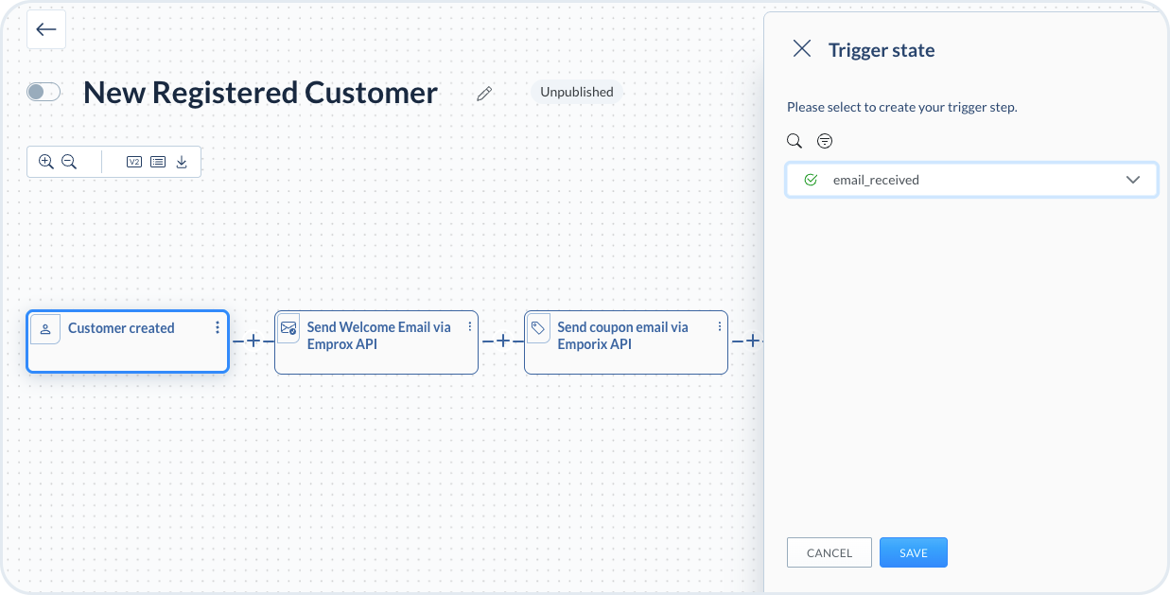This screenshot has width=1170, height=595.
Task: Toggle the workflow publish switch
Action: (x=44, y=92)
